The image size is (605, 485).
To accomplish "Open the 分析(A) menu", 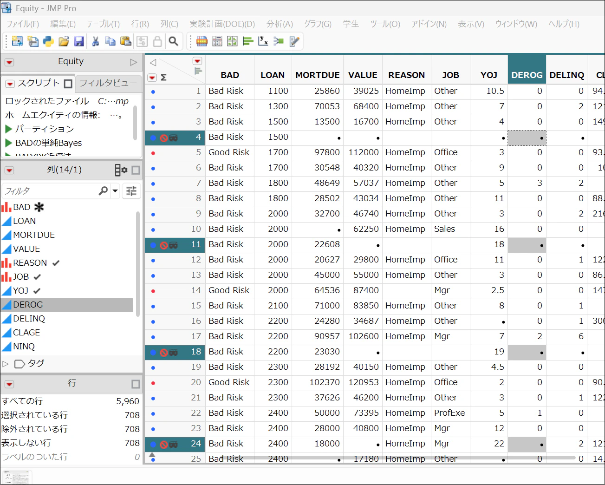I will pos(280,24).
